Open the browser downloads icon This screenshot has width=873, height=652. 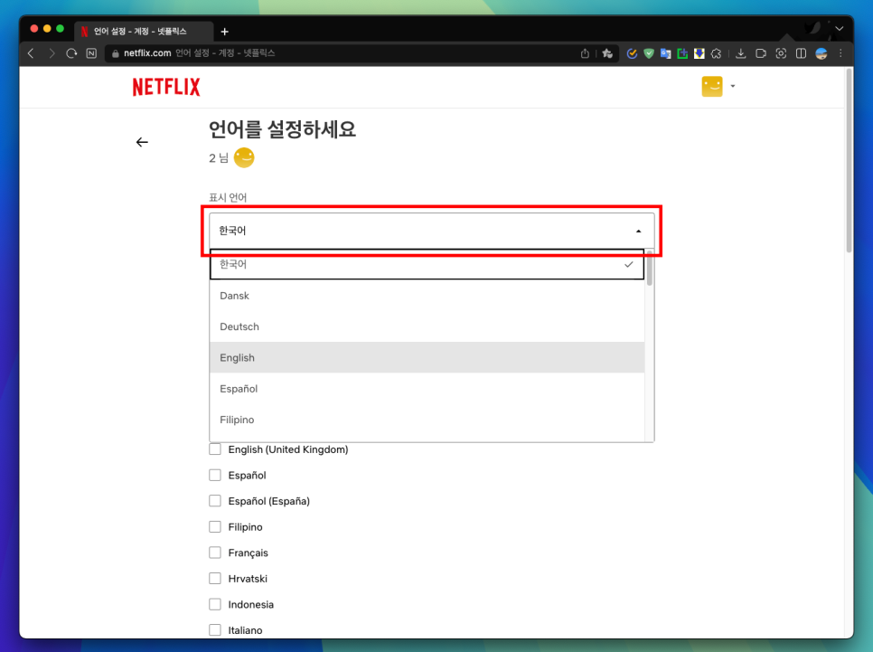click(x=740, y=53)
